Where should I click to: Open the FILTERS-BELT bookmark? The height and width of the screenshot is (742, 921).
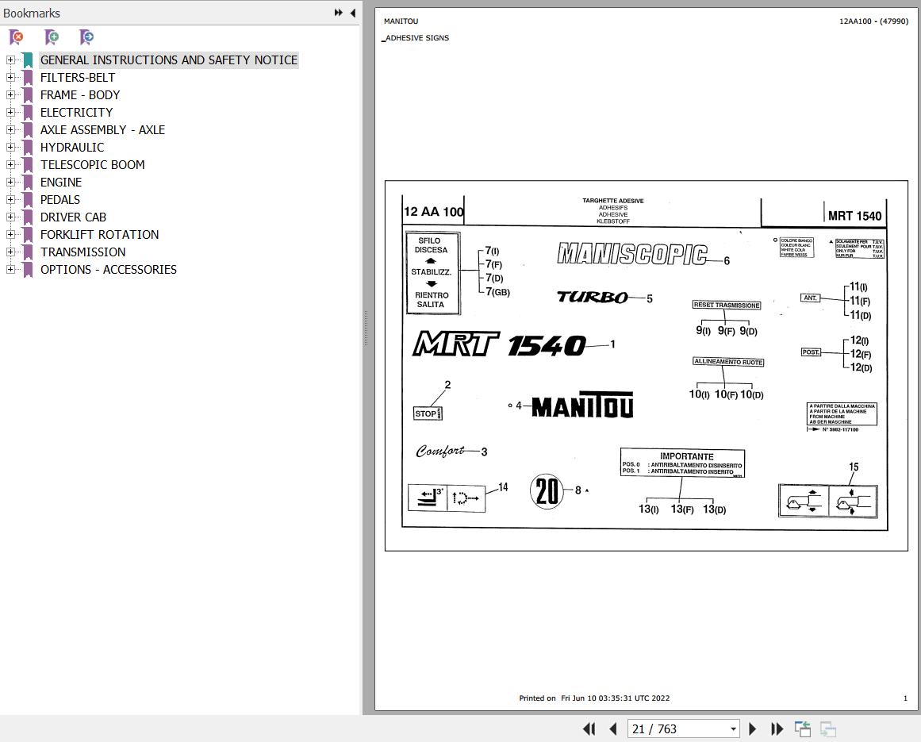point(78,78)
